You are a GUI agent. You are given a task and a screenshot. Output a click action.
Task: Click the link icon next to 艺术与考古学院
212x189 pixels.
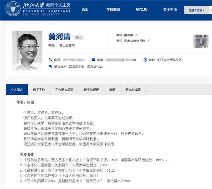[x=149, y=41]
